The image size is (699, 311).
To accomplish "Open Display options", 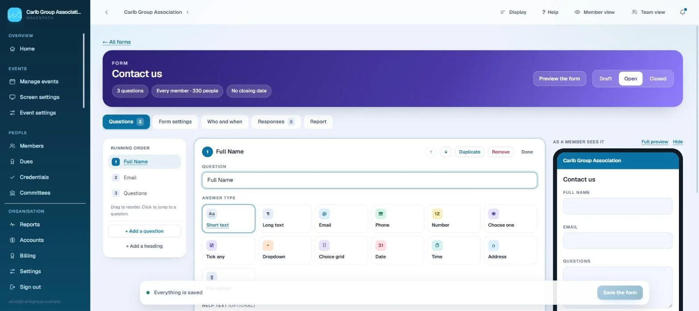I will point(513,12).
